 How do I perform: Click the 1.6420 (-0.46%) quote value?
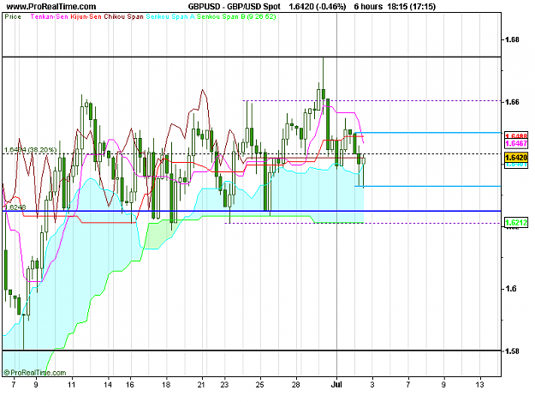tap(318, 7)
